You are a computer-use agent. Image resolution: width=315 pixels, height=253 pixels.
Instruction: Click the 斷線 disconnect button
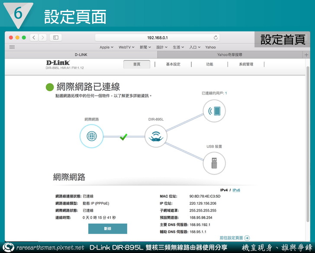pos(107,229)
